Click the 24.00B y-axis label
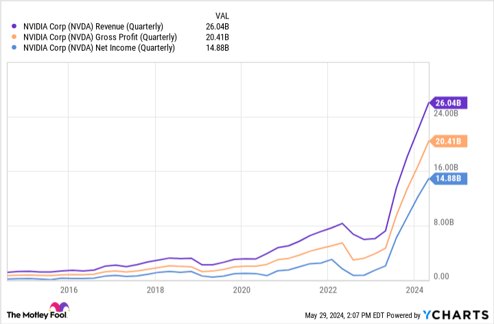 click(446, 113)
